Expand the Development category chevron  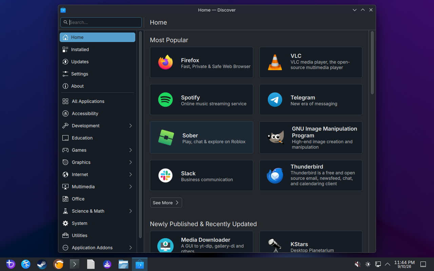[131, 126]
